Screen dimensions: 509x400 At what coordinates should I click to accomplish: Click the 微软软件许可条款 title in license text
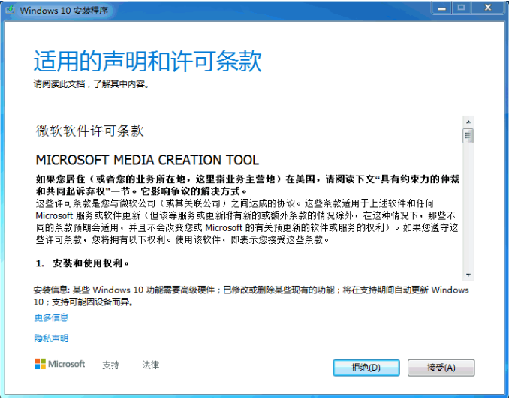pyautogui.click(x=89, y=131)
